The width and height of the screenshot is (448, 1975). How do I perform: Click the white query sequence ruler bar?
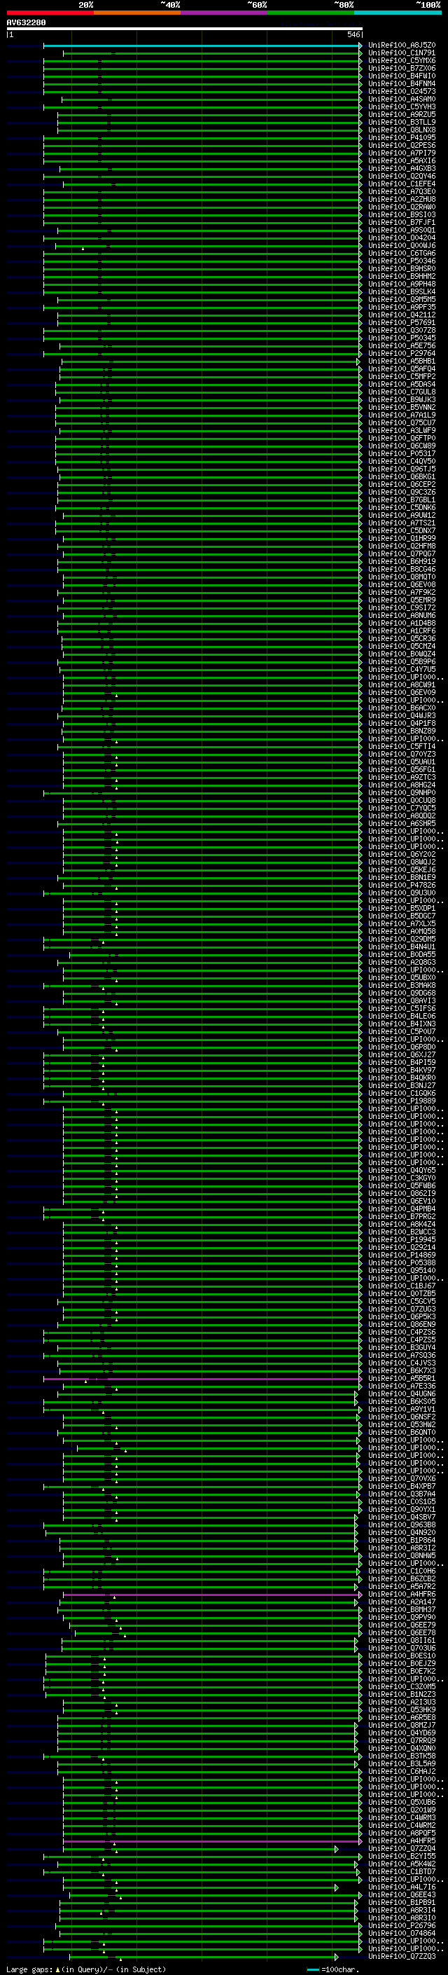[185, 28]
